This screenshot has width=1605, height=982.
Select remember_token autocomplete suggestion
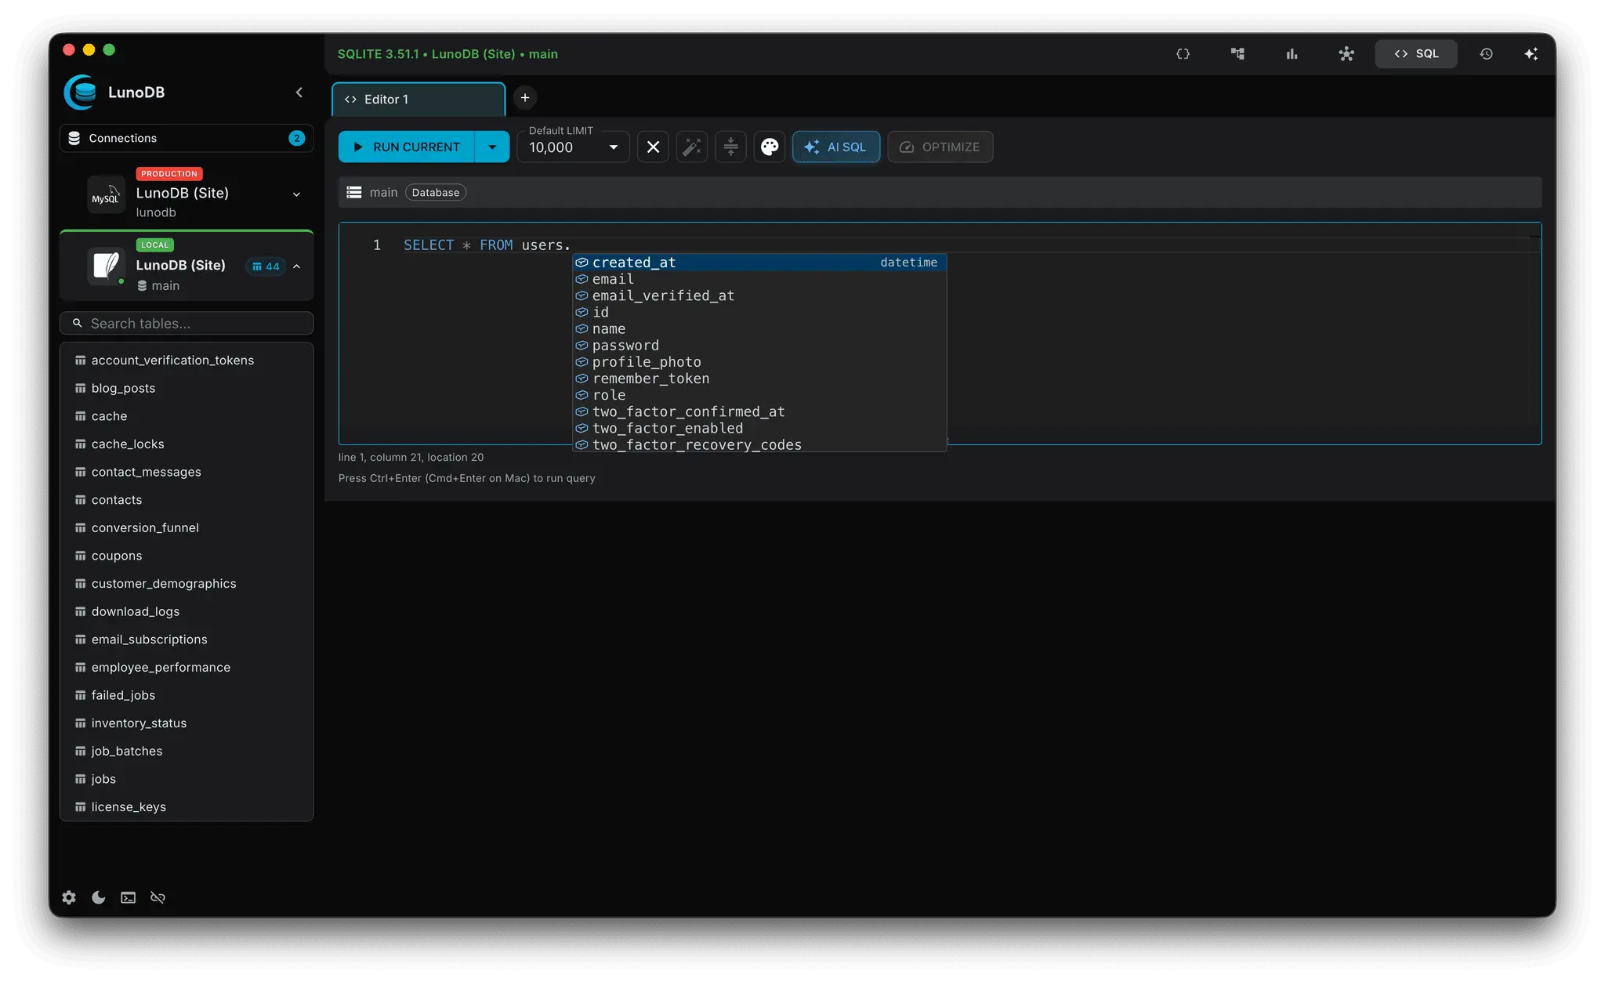pos(759,379)
